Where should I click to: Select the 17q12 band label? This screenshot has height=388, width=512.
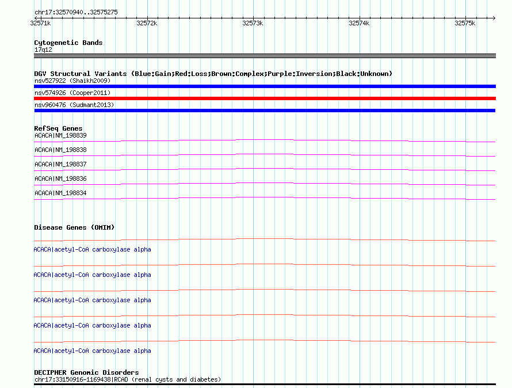43,50
